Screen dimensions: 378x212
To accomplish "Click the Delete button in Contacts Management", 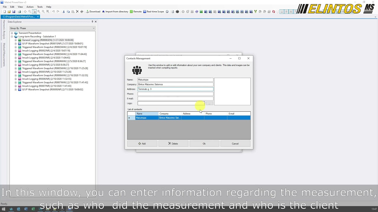I will tap(173, 144).
